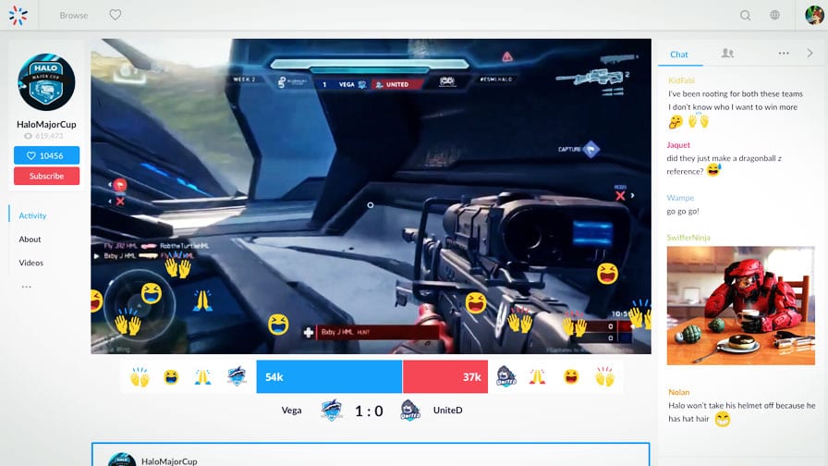The image size is (828, 466).
Task: Send praying hands emoji for UniteD
Action: pyautogui.click(x=537, y=376)
